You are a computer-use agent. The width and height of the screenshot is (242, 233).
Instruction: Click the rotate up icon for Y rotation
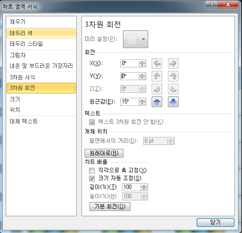click(x=157, y=76)
